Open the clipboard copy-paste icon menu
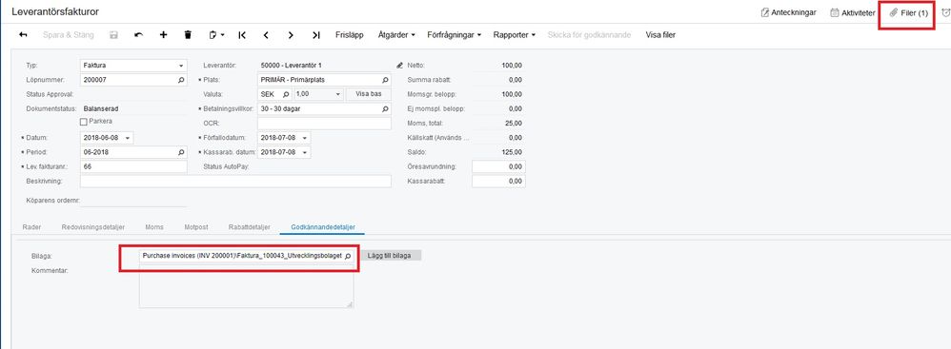The image size is (951, 349). (216, 35)
